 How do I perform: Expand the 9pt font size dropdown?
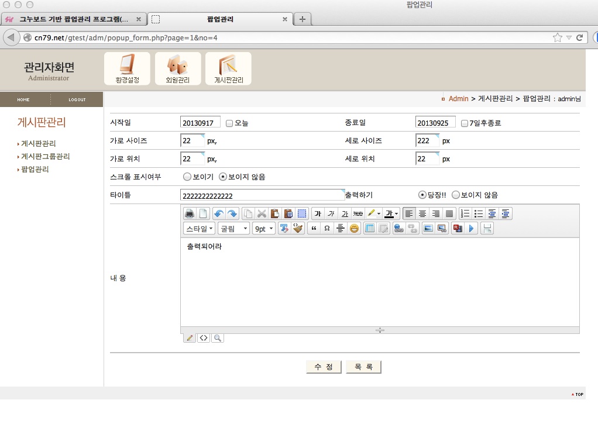pos(263,229)
